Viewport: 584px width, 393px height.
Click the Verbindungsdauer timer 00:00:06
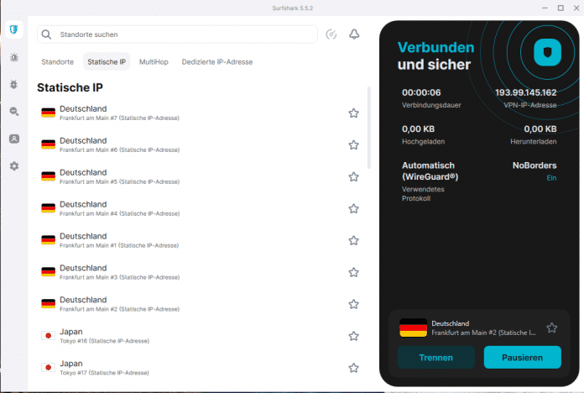pyautogui.click(x=421, y=92)
